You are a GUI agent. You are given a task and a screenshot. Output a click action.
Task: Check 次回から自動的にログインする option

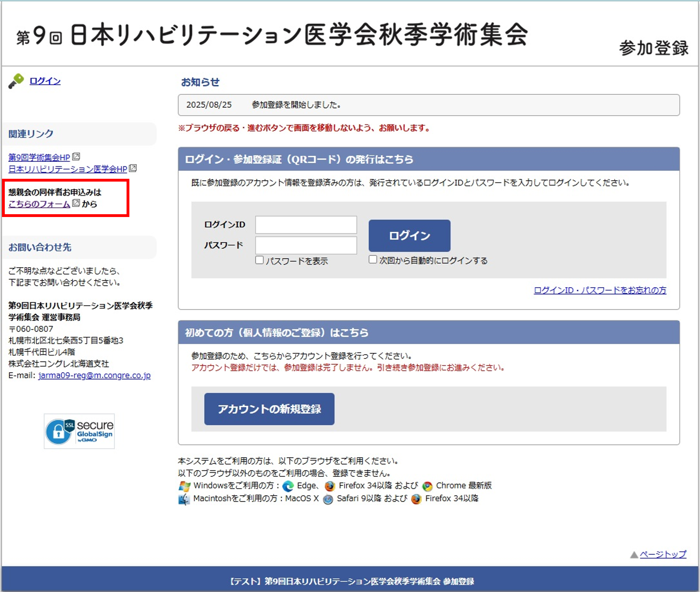pyautogui.click(x=373, y=259)
